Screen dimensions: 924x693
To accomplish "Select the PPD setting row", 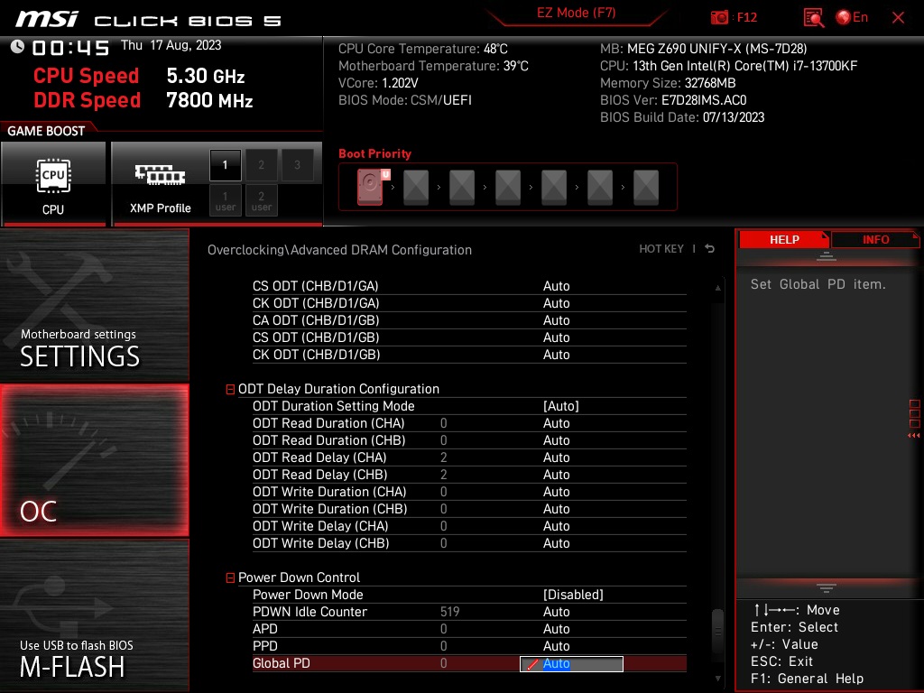I will pyautogui.click(x=469, y=646).
